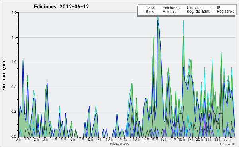Click the 'wikiscan.org' text below chart
This screenshot has width=239, height=147.
[x=119, y=143]
